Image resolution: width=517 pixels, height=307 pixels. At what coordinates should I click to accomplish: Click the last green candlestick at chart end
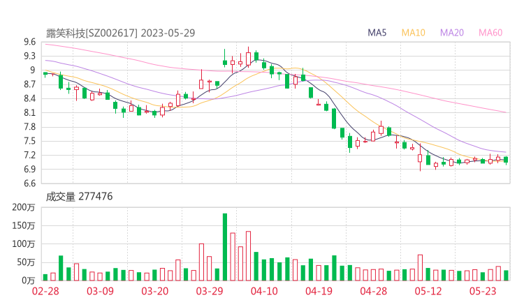[x=506, y=160]
